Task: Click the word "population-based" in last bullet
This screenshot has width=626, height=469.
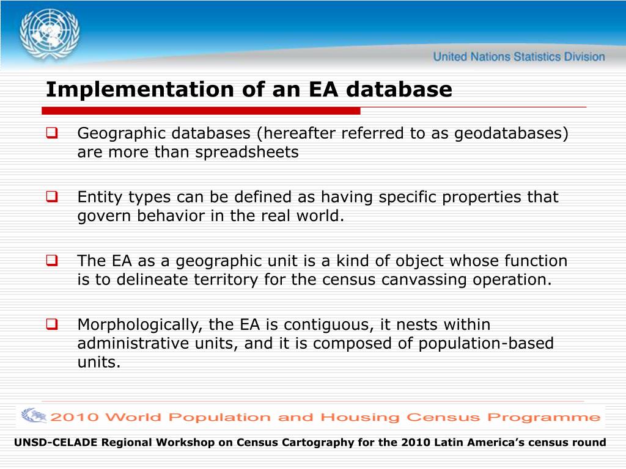Action: [x=486, y=344]
